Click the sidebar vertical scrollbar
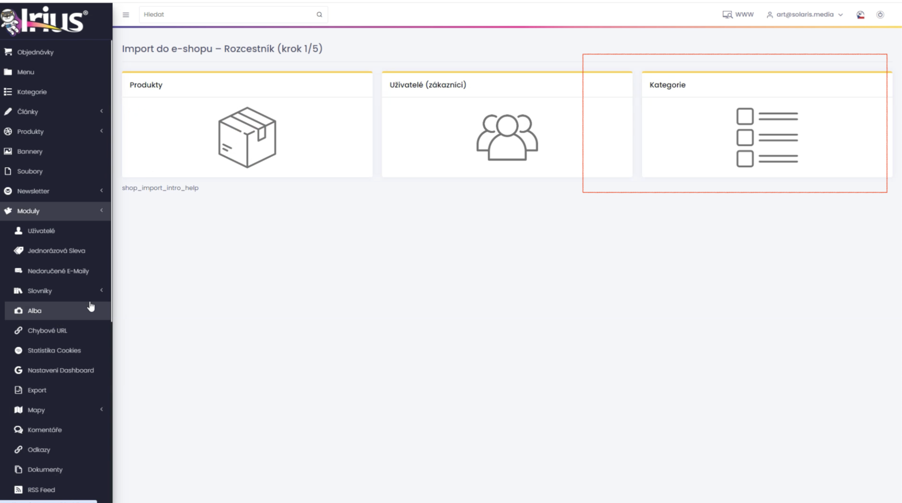The width and height of the screenshot is (902, 503). coord(111,181)
